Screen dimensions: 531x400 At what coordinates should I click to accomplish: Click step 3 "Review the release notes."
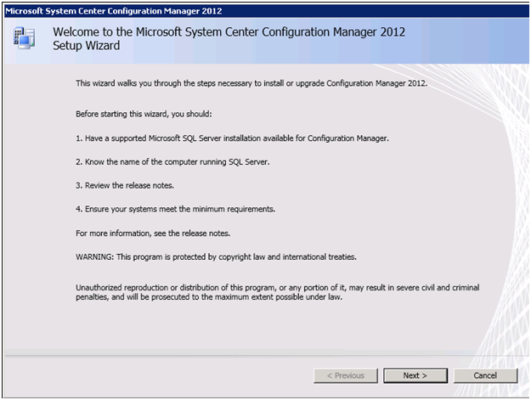125,185
